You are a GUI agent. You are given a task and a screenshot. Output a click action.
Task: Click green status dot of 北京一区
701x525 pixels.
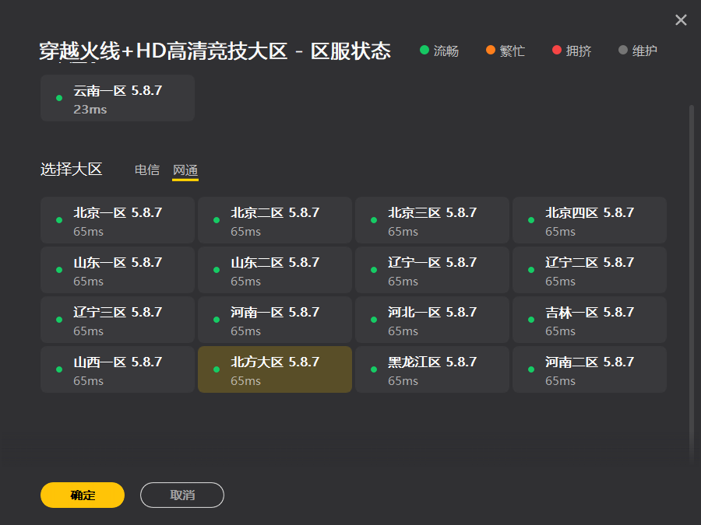[59, 220]
